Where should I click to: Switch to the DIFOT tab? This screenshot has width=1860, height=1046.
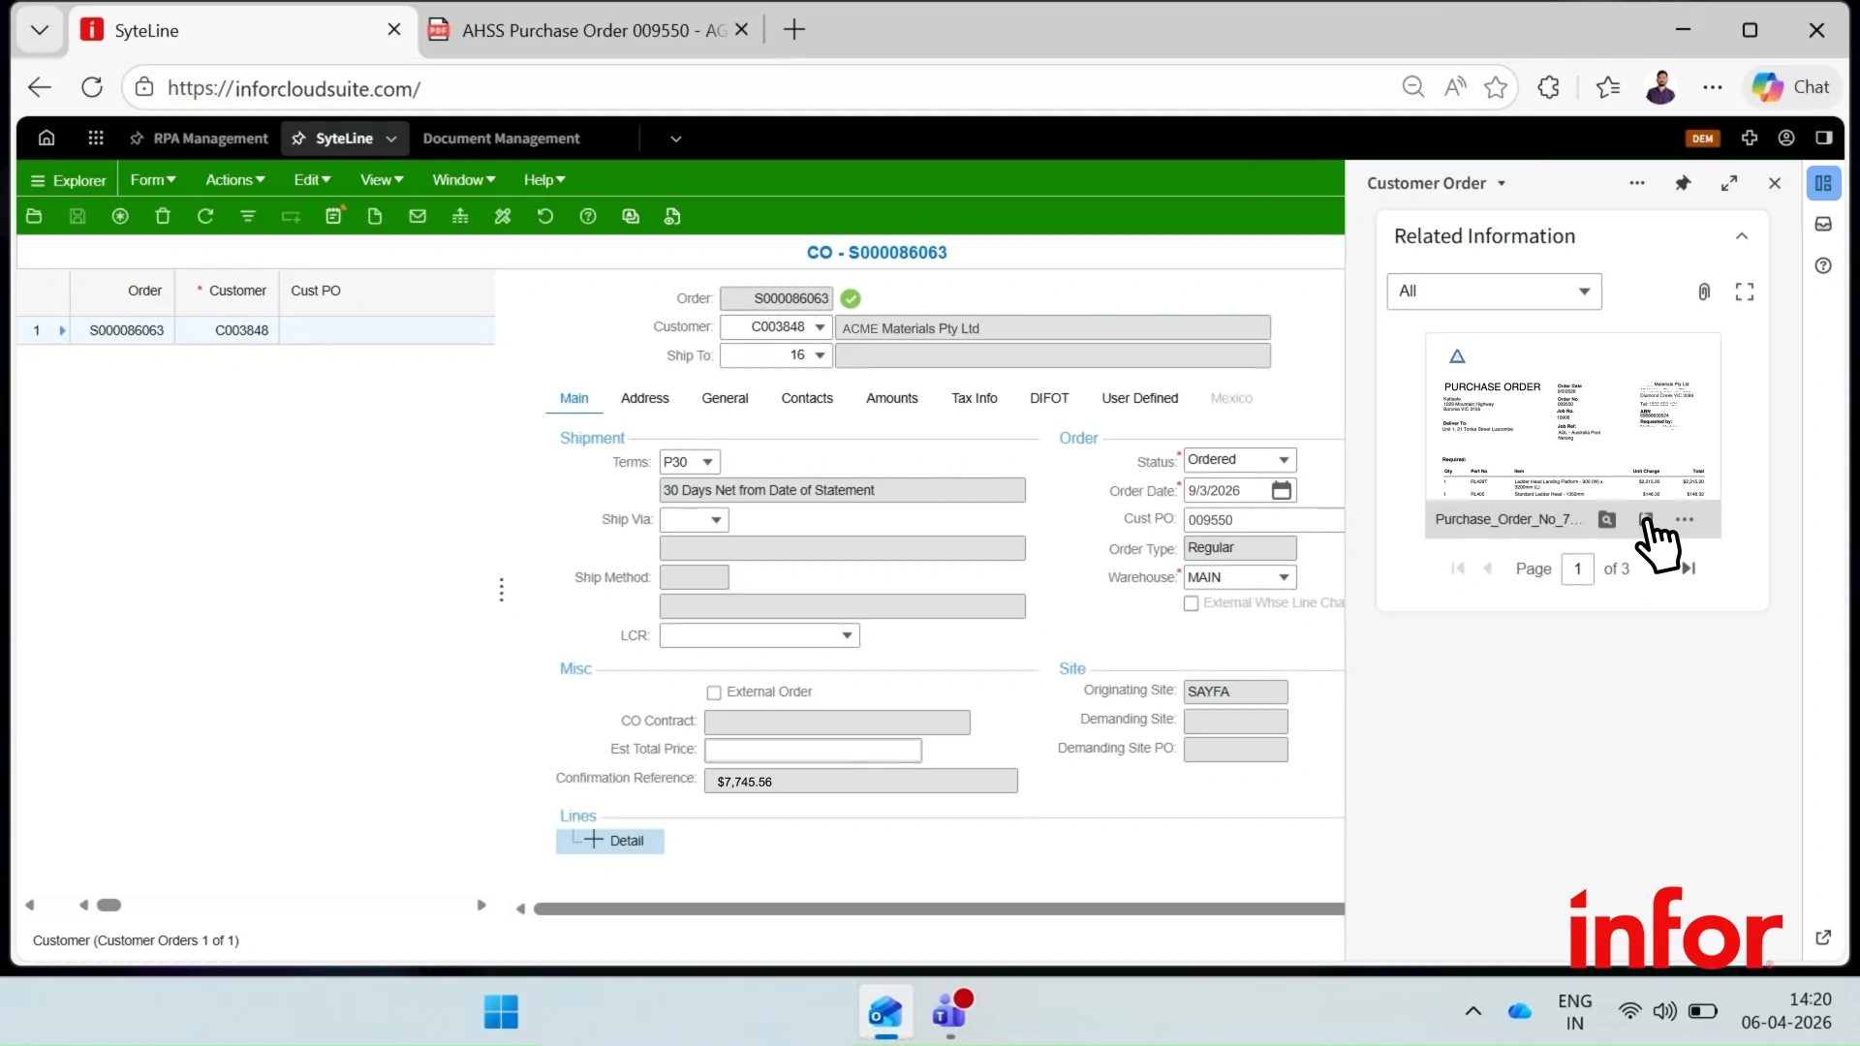(1049, 398)
